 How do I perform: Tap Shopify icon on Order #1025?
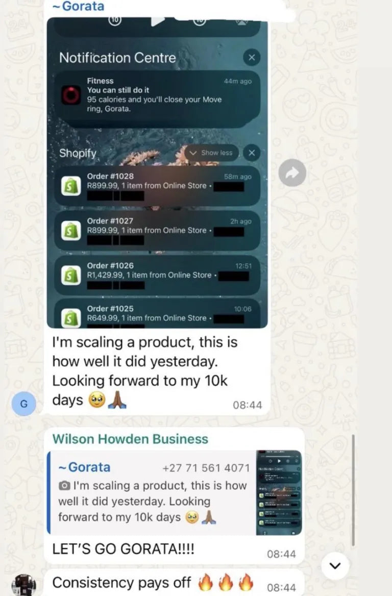click(x=71, y=318)
